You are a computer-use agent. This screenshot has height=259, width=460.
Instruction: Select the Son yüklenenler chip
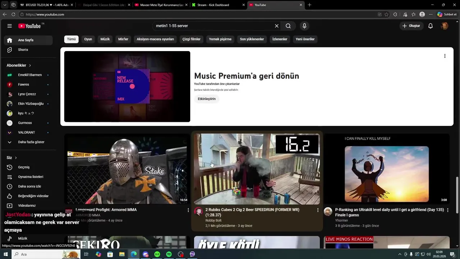(252, 39)
